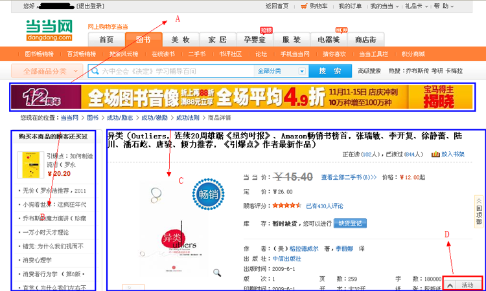
Task: Click breadcrumb link 成功法则
Action: coord(187,118)
